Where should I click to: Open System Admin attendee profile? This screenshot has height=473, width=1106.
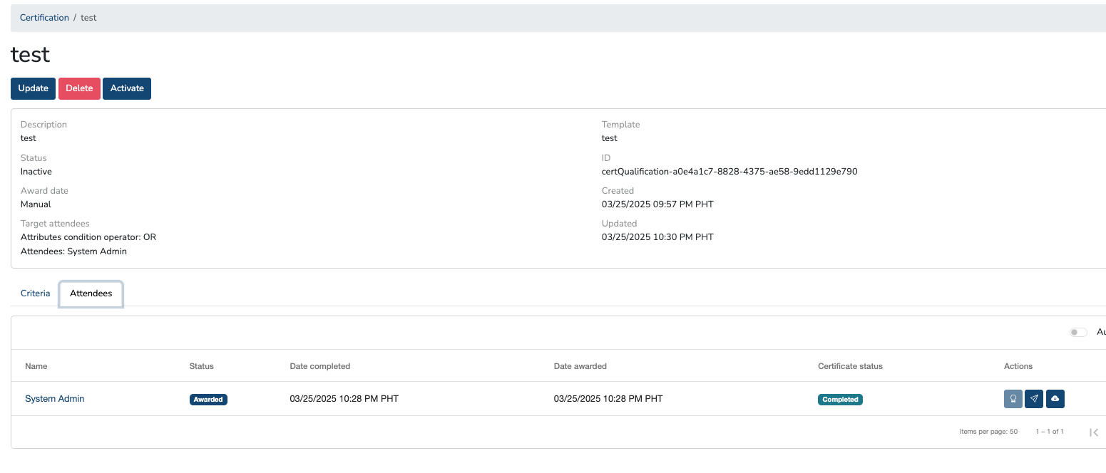pos(55,399)
